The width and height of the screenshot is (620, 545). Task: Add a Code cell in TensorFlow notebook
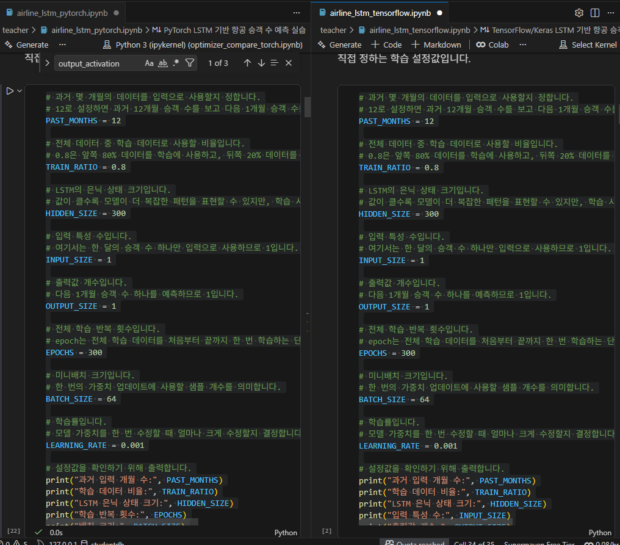pos(387,45)
